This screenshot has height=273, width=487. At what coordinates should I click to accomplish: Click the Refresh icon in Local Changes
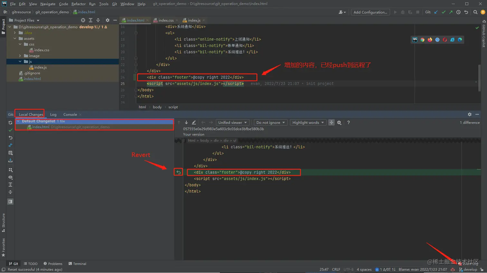click(10, 123)
